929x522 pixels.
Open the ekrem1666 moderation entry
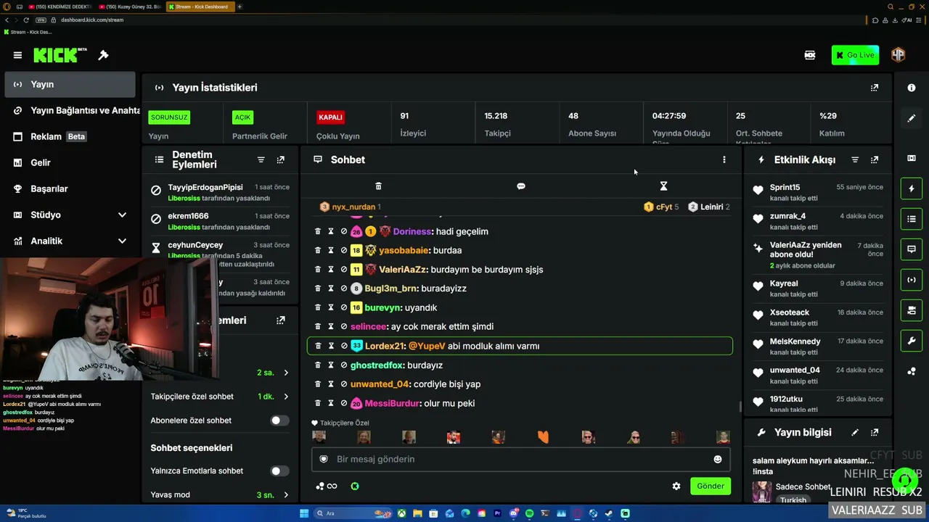(220, 221)
